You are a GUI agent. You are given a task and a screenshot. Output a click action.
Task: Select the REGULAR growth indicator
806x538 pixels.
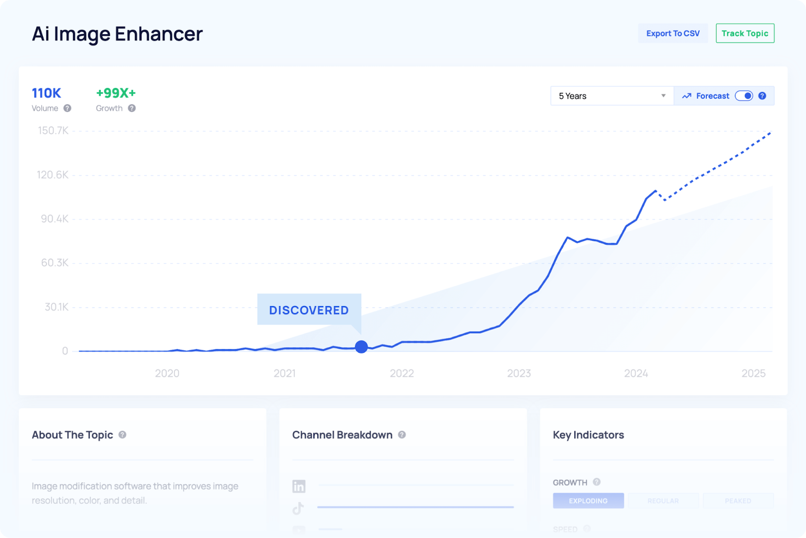point(663,500)
